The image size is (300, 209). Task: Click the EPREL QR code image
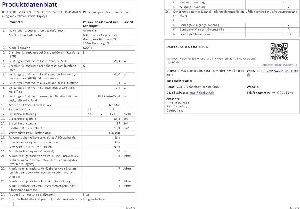[x=279, y=52]
